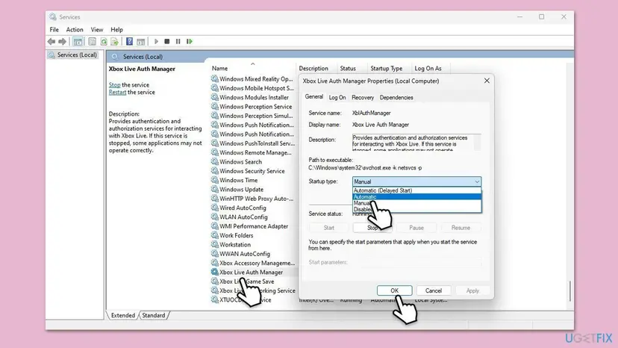The image size is (618, 348).
Task: Restart the service with the toolbar restart icon
Action: (190, 41)
